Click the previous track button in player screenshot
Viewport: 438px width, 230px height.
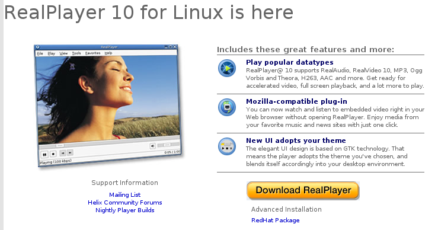63,153
